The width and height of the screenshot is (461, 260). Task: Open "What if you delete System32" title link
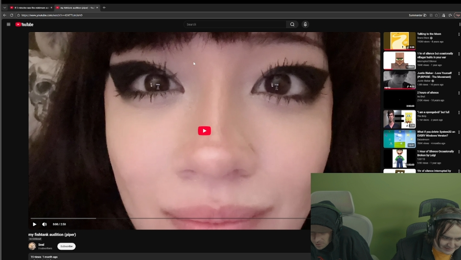pyautogui.click(x=436, y=134)
